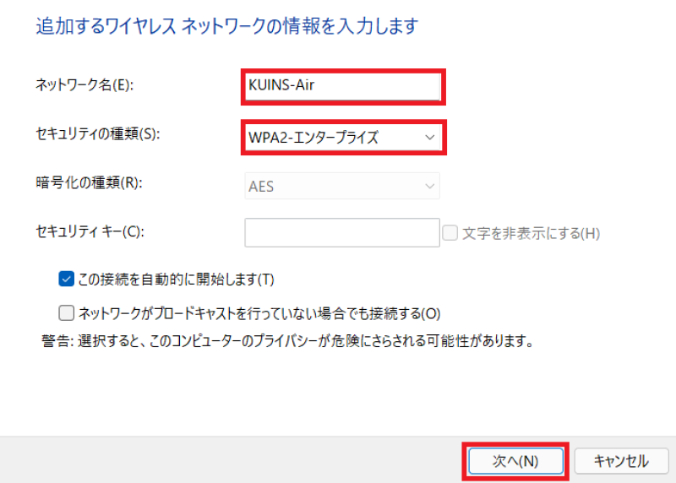Click the security key input field
This screenshot has height=483, width=676.
point(342,233)
